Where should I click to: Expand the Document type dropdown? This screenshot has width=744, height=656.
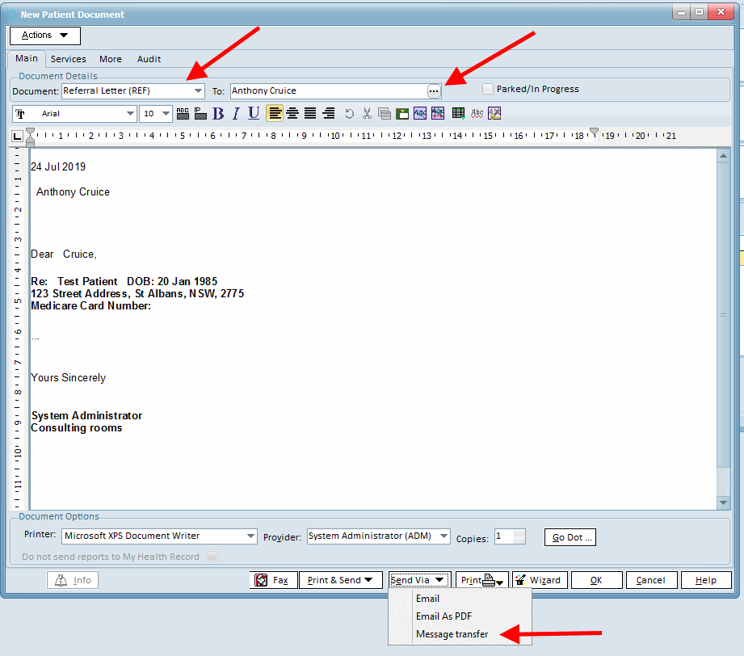199,90
